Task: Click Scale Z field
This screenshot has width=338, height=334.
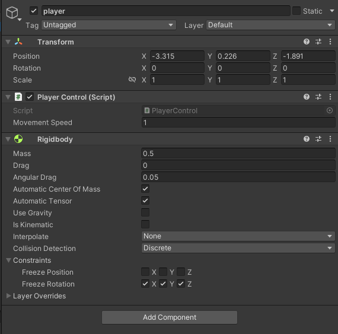Action: pos(308,79)
